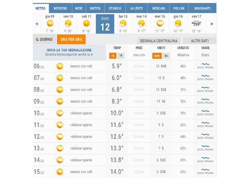Click the SEGNALA CENTRALINA button
Image resolution: width=250 pixels, height=179 pixels.
point(158,41)
